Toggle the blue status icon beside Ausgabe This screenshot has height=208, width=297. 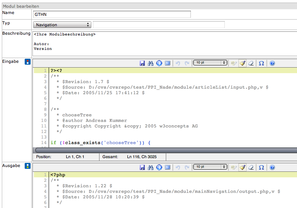[x=27, y=166]
